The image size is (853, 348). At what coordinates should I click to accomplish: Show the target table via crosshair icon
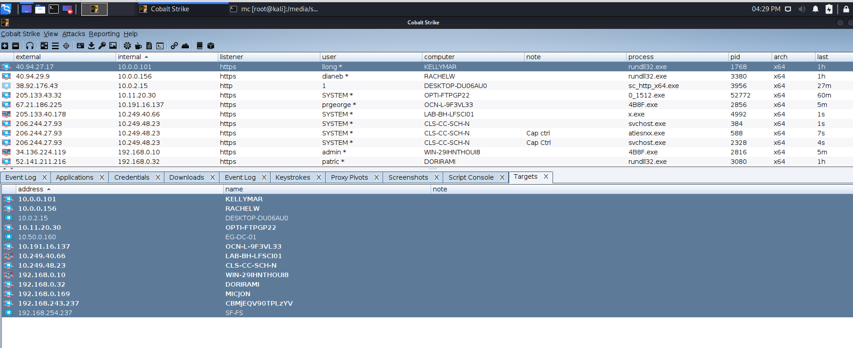(66, 46)
